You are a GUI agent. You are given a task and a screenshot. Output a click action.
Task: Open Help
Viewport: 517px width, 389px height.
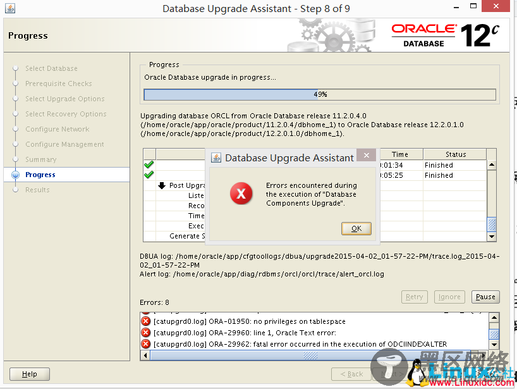pyautogui.click(x=30, y=374)
